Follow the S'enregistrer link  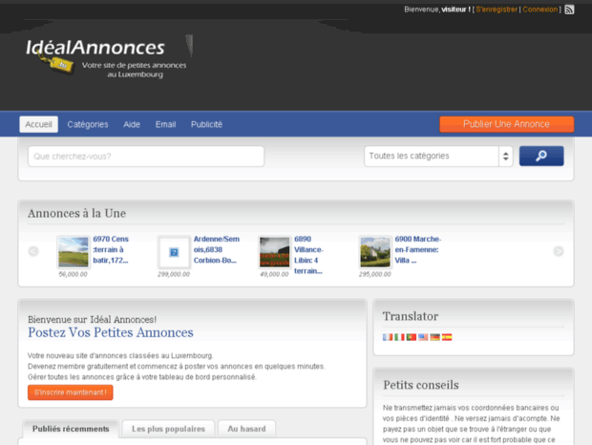497,10
